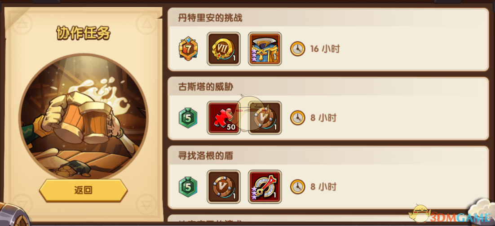Click the 16 小时 duration text
The height and width of the screenshot is (226, 495).
[x=325, y=49]
